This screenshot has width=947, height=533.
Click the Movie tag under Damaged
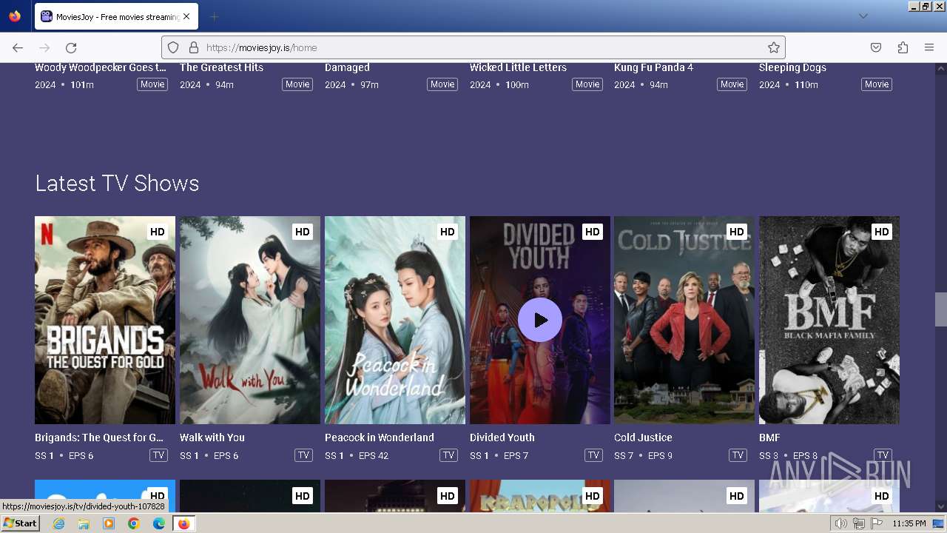click(442, 84)
